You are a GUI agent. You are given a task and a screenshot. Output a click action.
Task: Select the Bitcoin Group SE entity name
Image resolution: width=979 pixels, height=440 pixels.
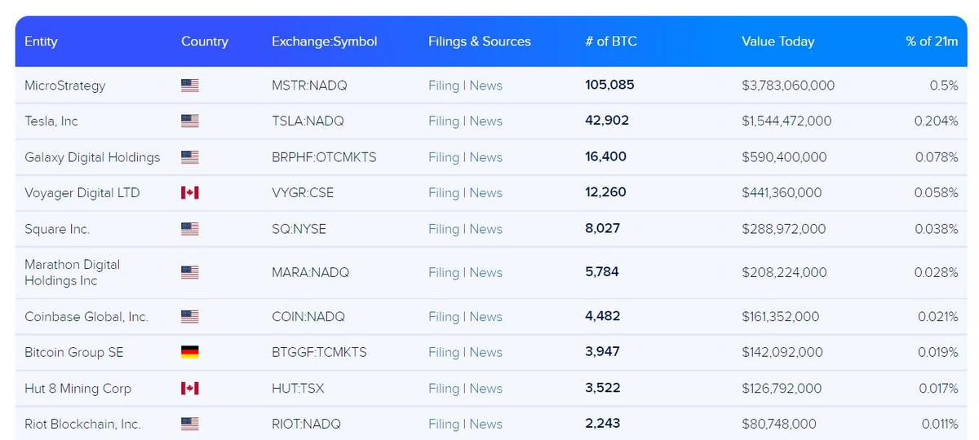(x=74, y=352)
